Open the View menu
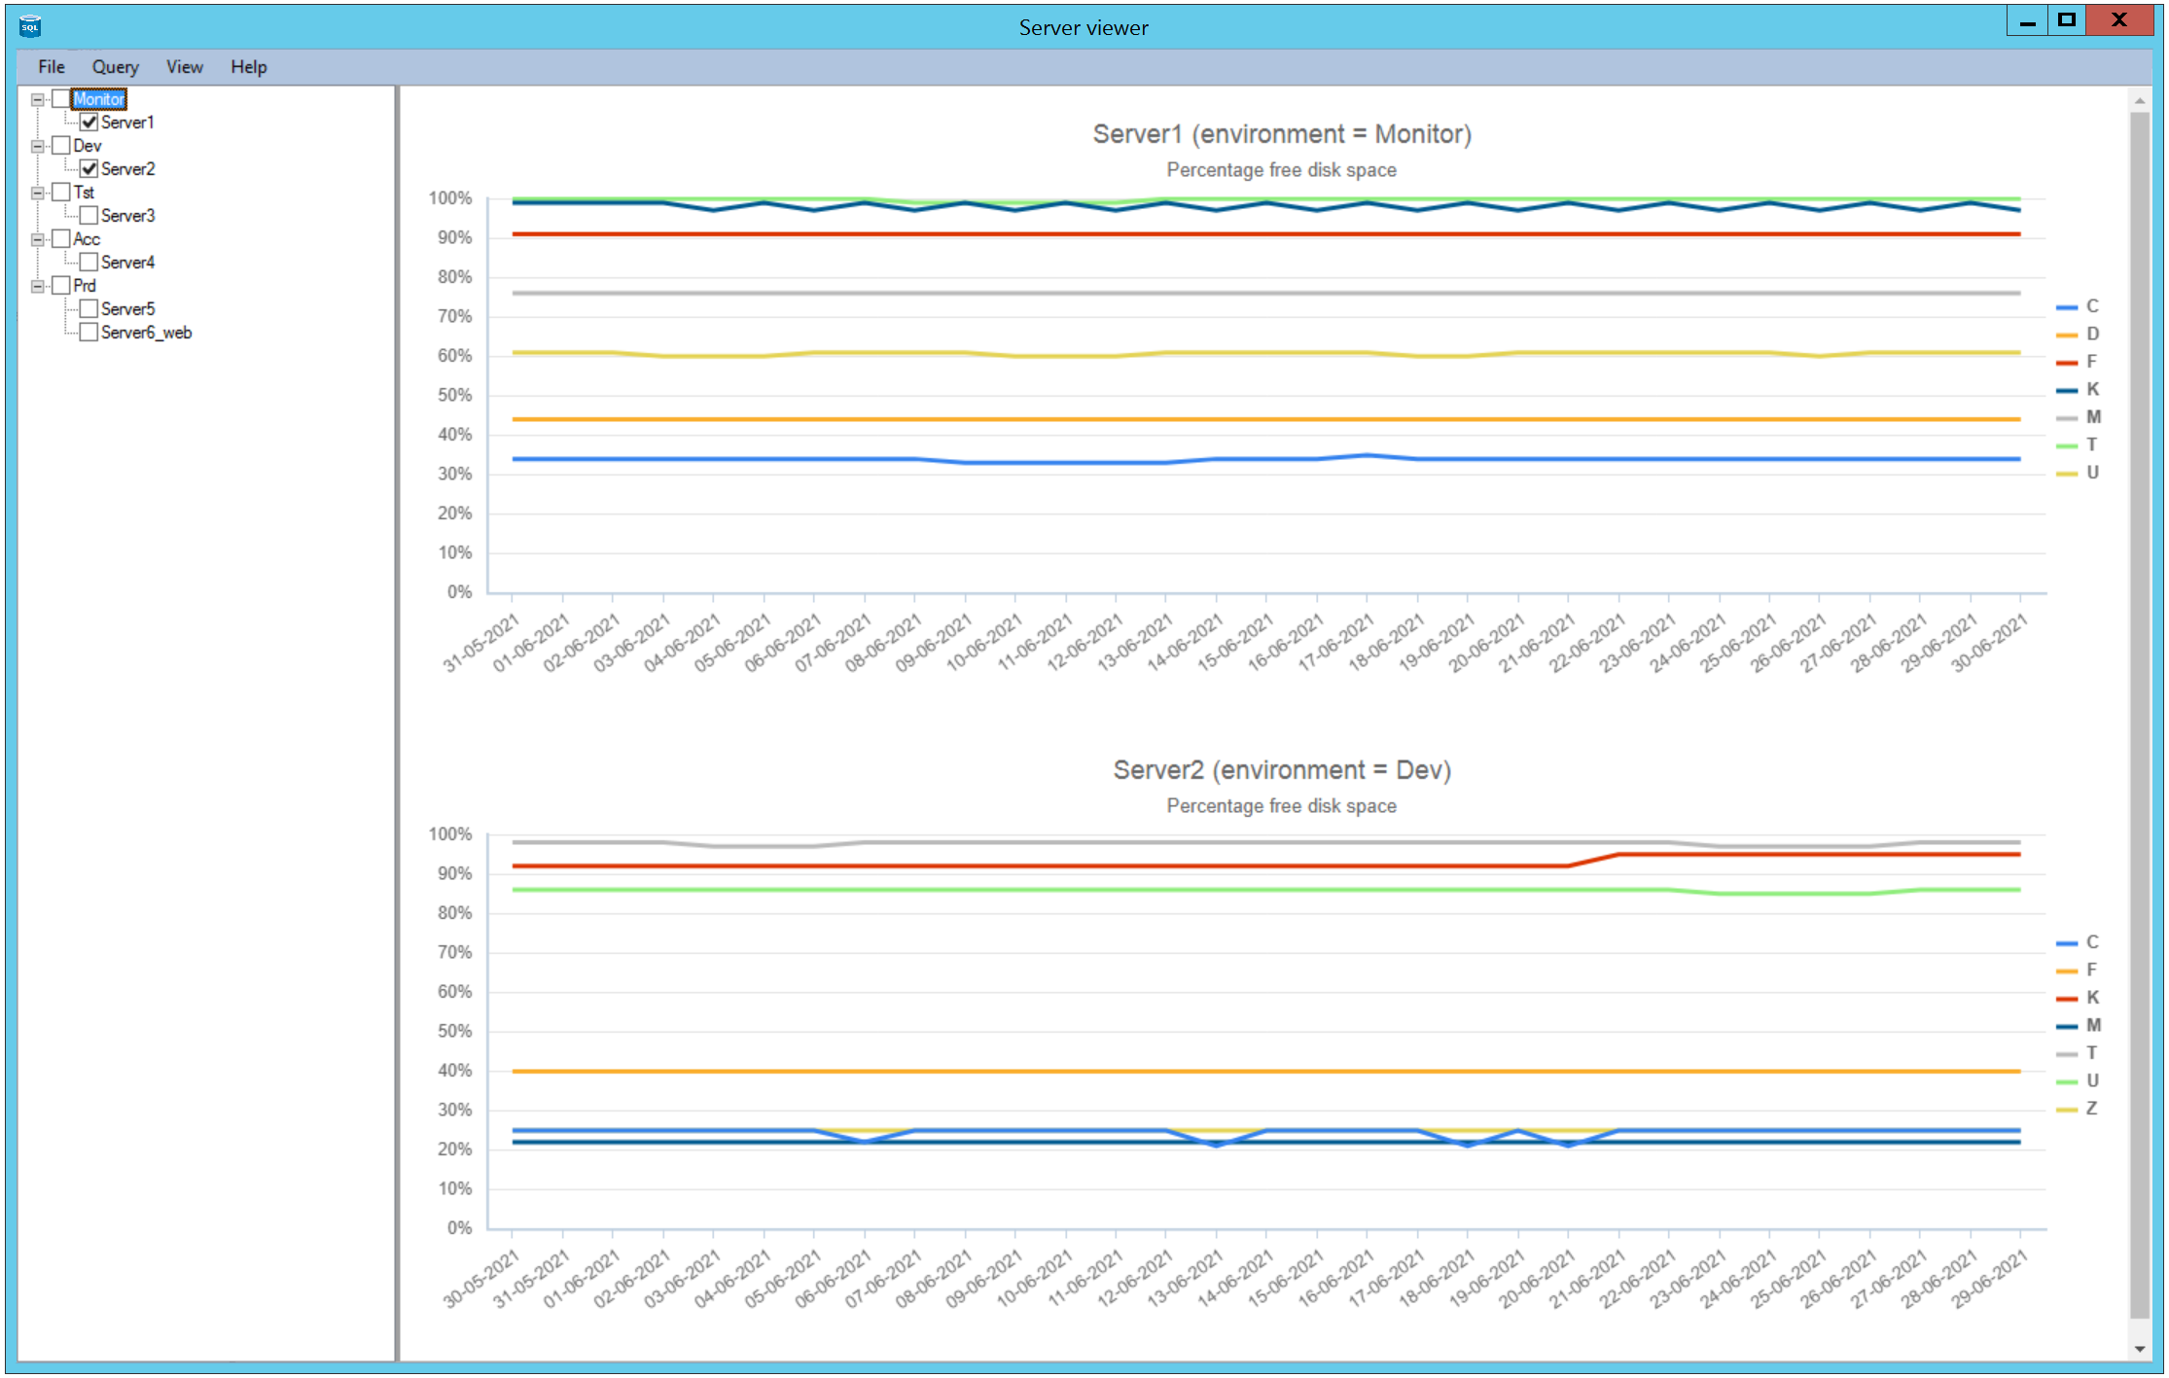The width and height of the screenshot is (2169, 1378). [184, 67]
